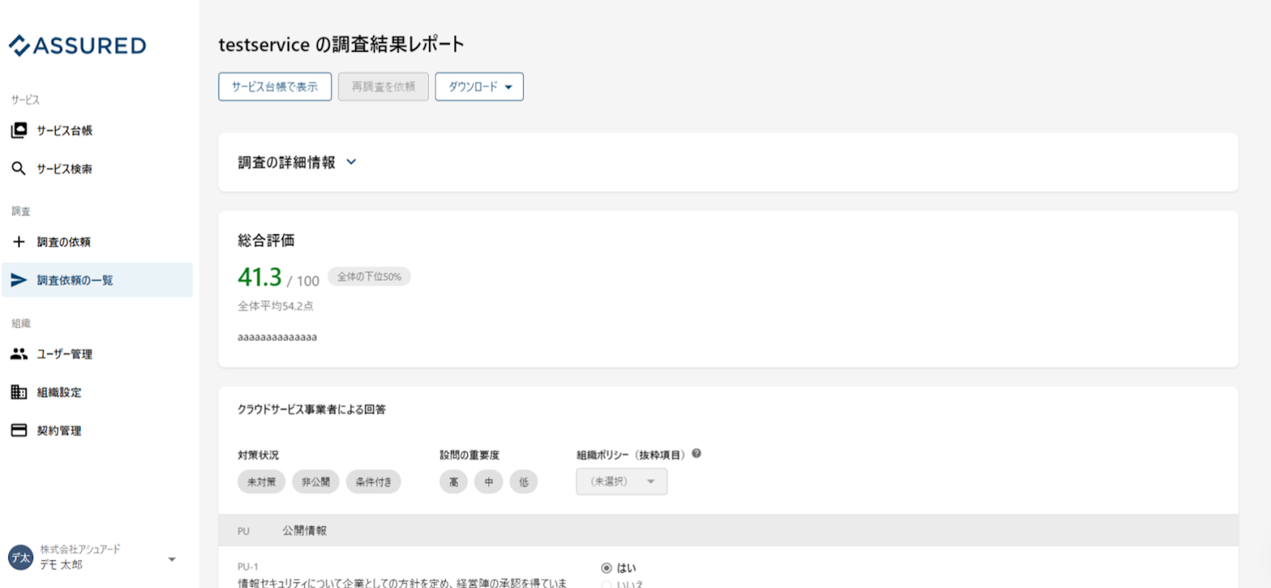This screenshot has height=588, width=1271.
Task: Open the ダウンロード dropdown
Action: (479, 87)
